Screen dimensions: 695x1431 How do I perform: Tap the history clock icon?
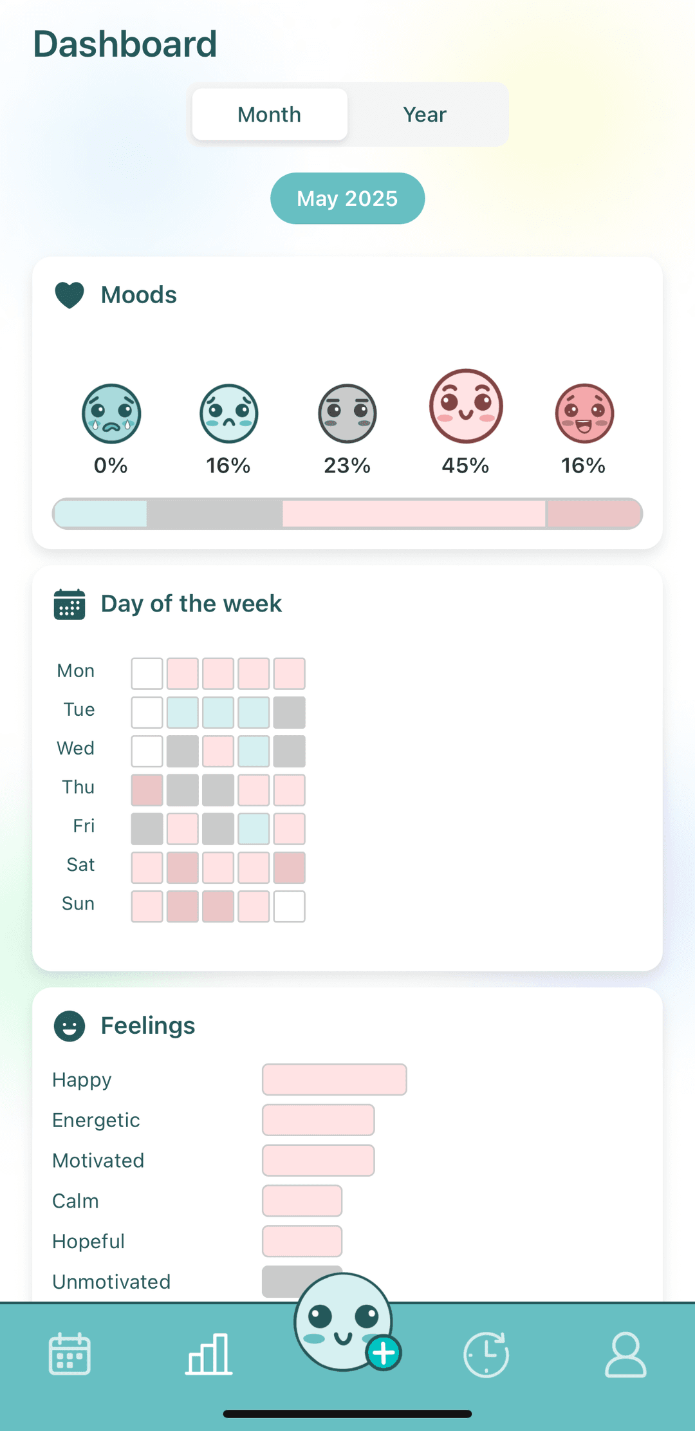[x=486, y=1353]
